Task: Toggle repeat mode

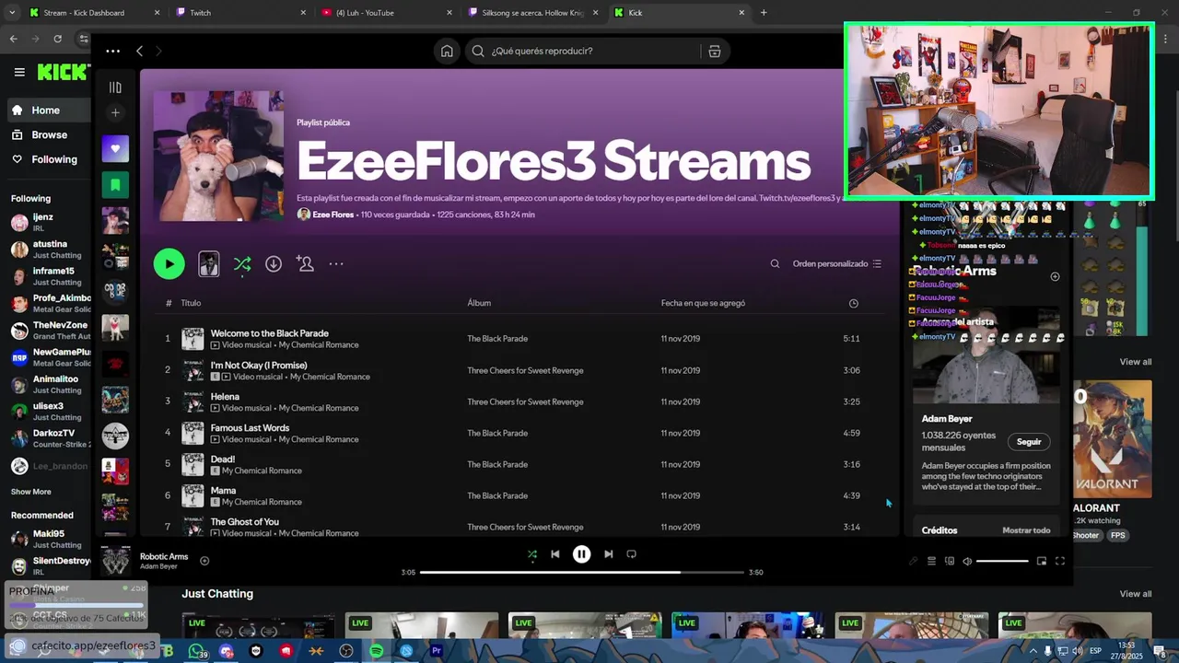Action: [x=632, y=554]
